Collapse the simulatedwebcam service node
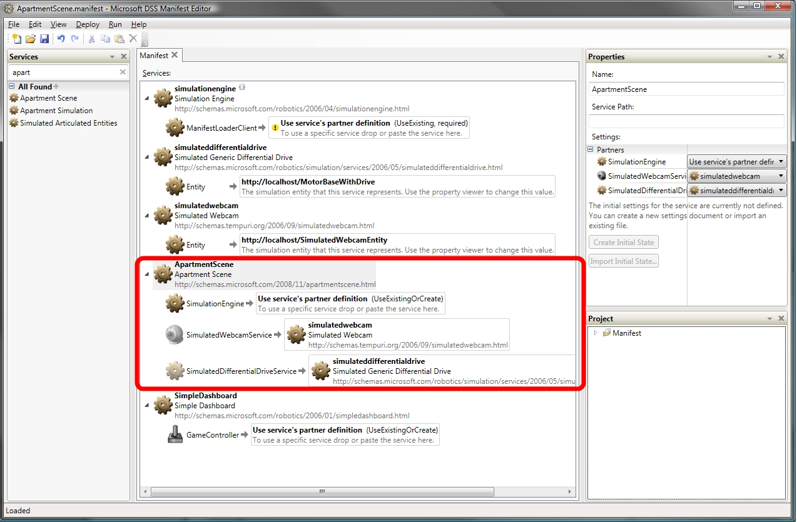Screen dimensions: 797x522 pyautogui.click(x=147, y=216)
